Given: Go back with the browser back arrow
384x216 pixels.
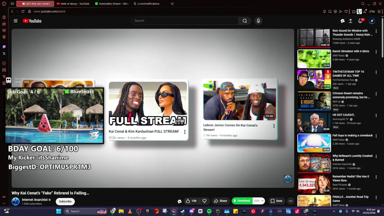Looking at the screenshot, I should 12,11.
